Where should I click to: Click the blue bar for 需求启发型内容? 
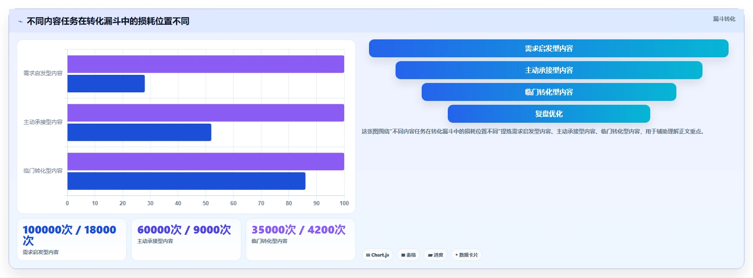pos(106,83)
